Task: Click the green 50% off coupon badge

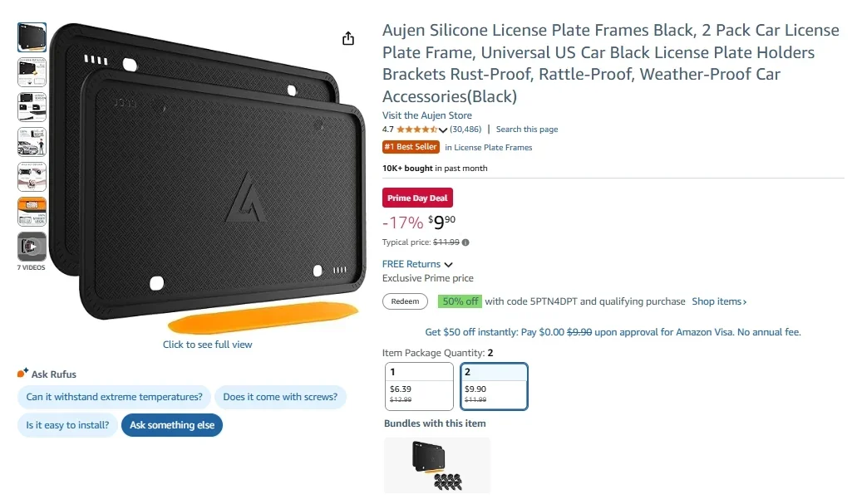Action: 460,301
